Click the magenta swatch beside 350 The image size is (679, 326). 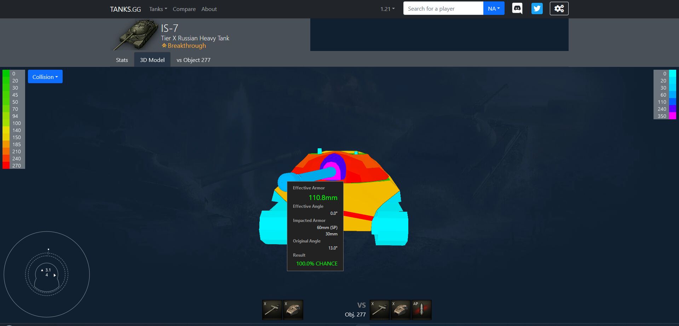[673, 116]
